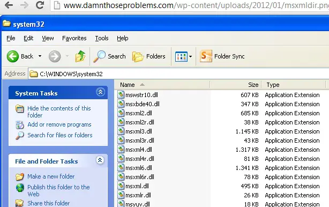The image size is (329, 207).
Task: Click the 1.341 KB size value
Action: 247,168
